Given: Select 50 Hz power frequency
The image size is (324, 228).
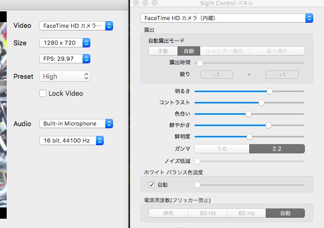Looking at the screenshot, I should coord(207,213).
